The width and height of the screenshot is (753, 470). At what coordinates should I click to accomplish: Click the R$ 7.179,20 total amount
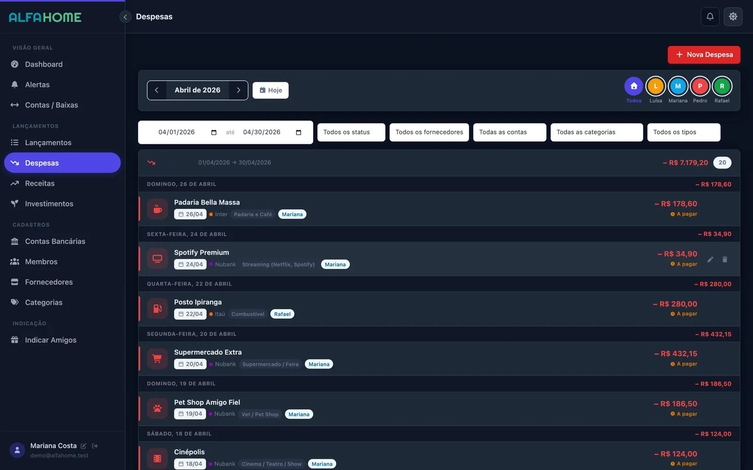(685, 163)
